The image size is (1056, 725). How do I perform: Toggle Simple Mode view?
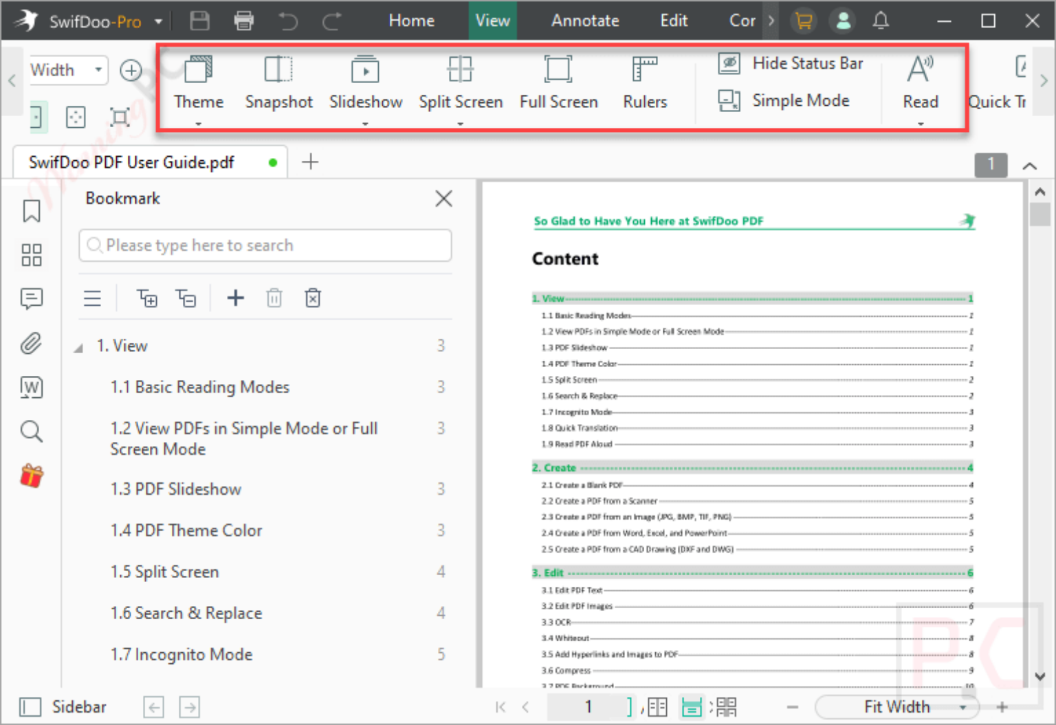(784, 100)
